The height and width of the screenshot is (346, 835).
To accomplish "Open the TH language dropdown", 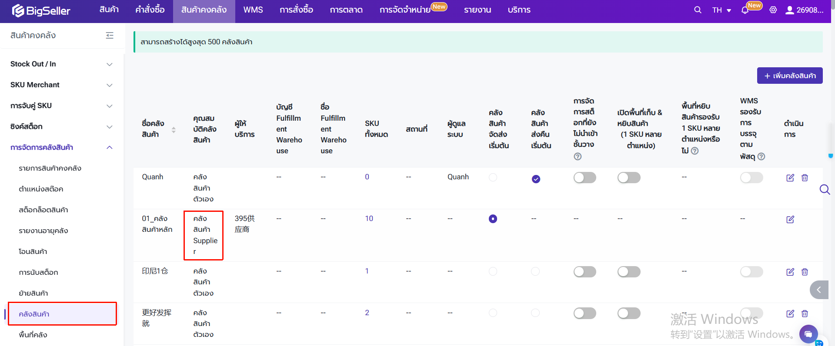I will coord(721,10).
